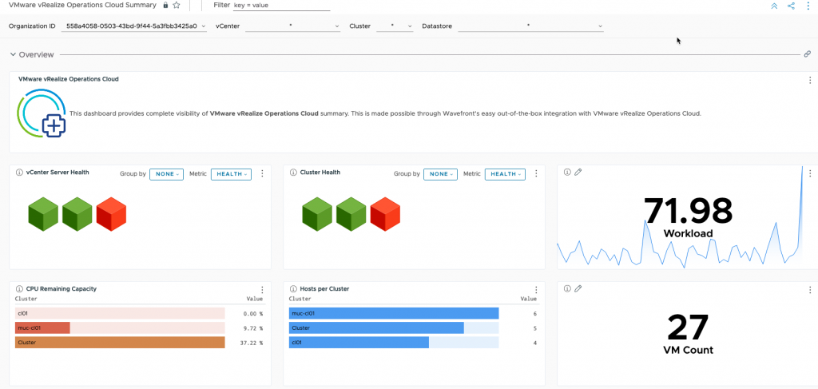The image size is (818, 389).
Task: Click the cl01 bar in Hosts per Cluster
Action: (x=394, y=343)
